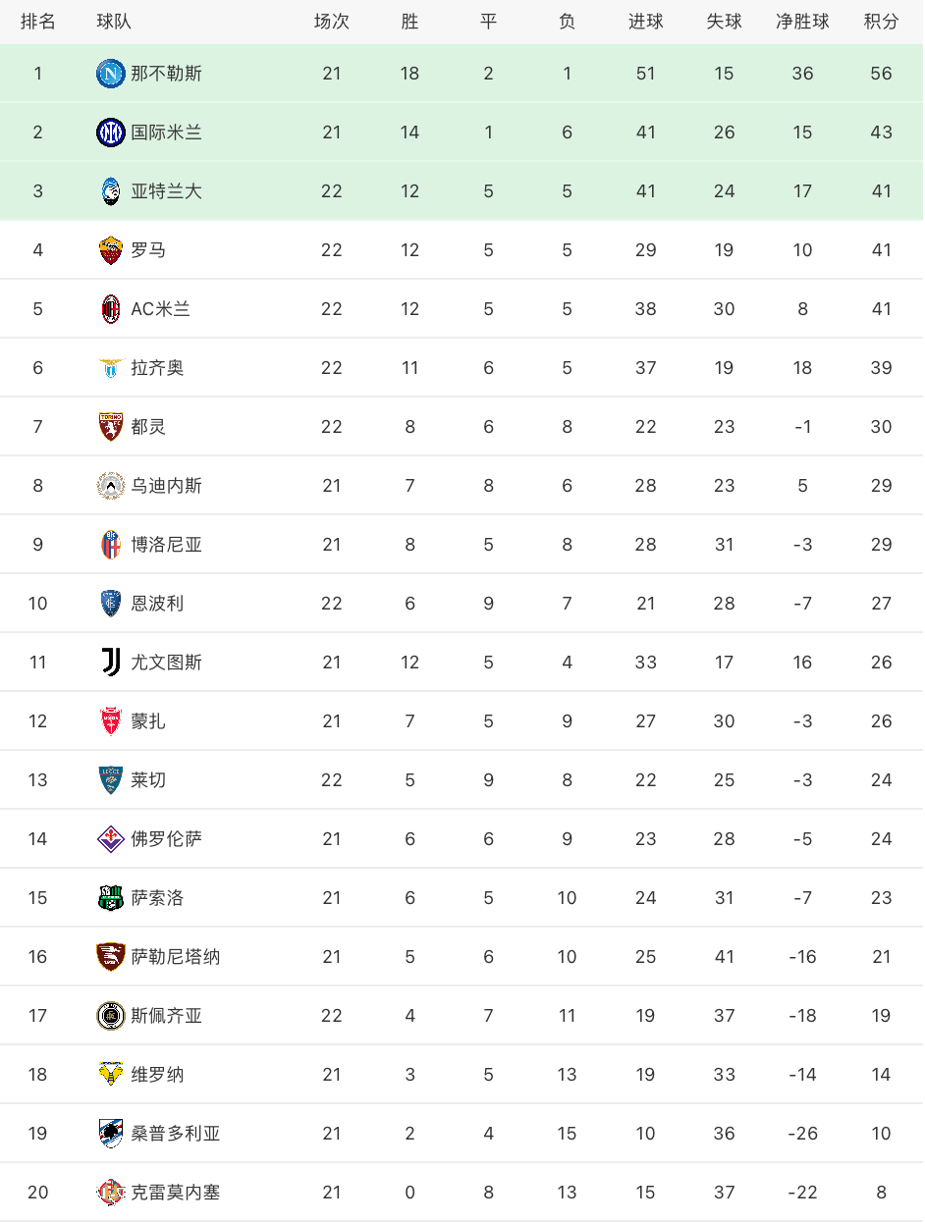925x1223 pixels.
Task: Sort by the 积分 points column header
Action: pyautogui.click(x=881, y=22)
